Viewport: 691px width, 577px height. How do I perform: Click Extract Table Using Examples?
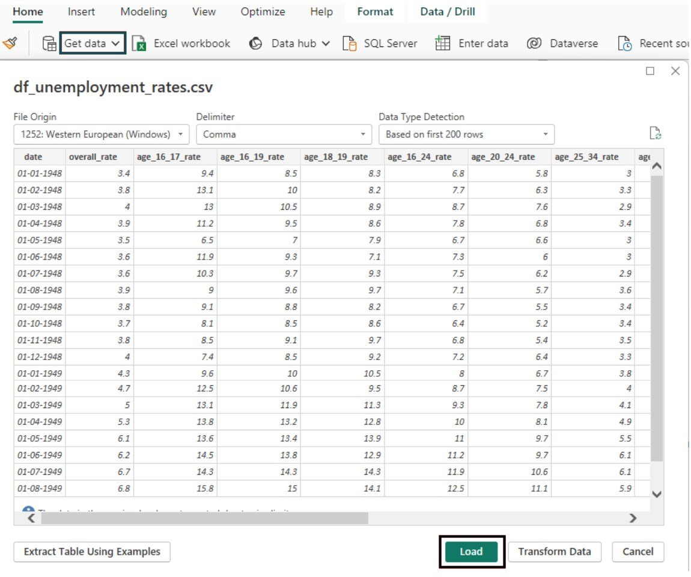pyautogui.click(x=91, y=551)
